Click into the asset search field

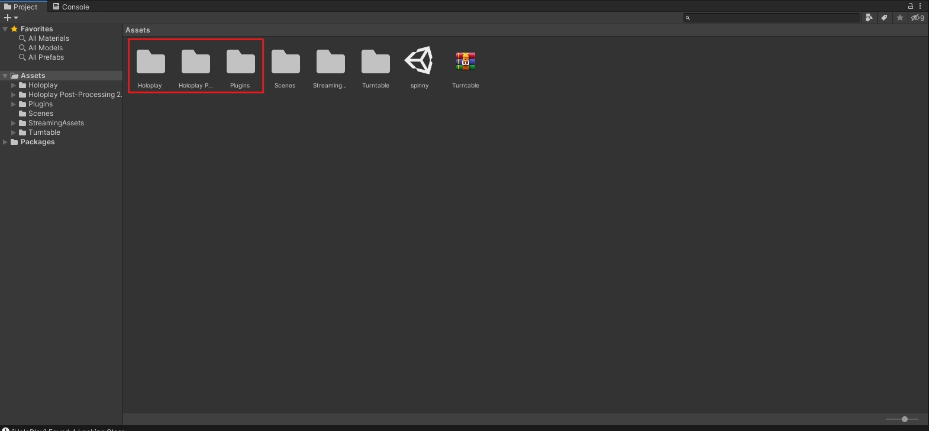click(x=772, y=18)
